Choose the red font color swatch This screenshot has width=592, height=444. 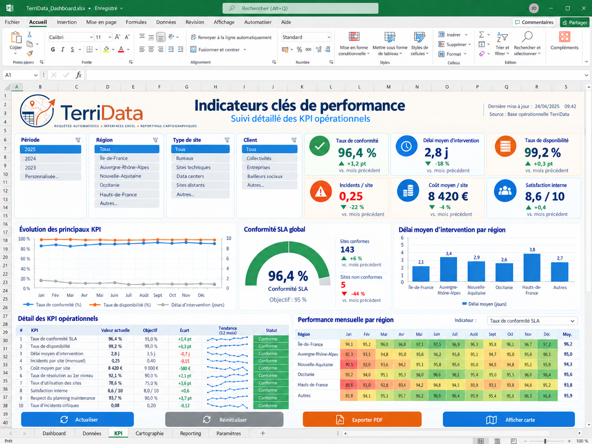click(x=121, y=49)
